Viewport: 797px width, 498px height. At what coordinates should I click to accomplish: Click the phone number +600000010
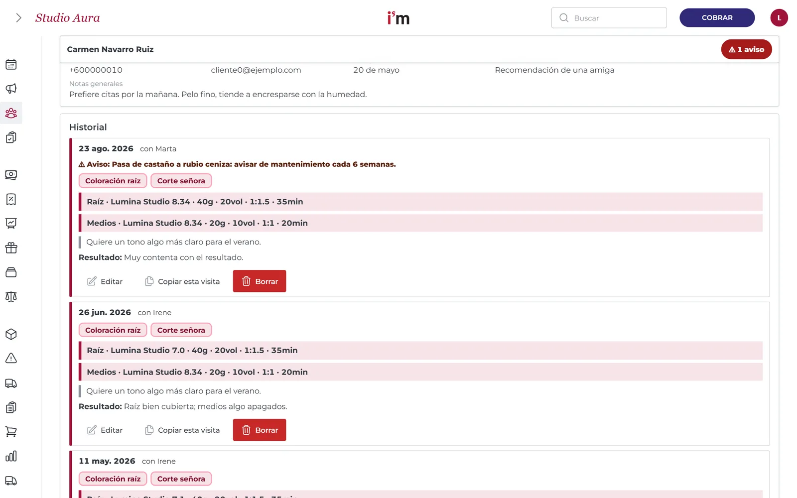click(96, 70)
